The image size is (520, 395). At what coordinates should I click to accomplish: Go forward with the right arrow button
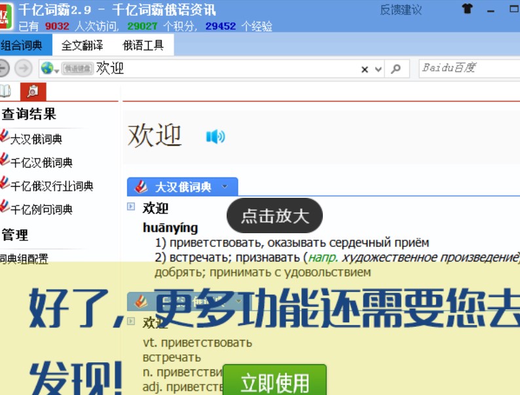(x=23, y=68)
